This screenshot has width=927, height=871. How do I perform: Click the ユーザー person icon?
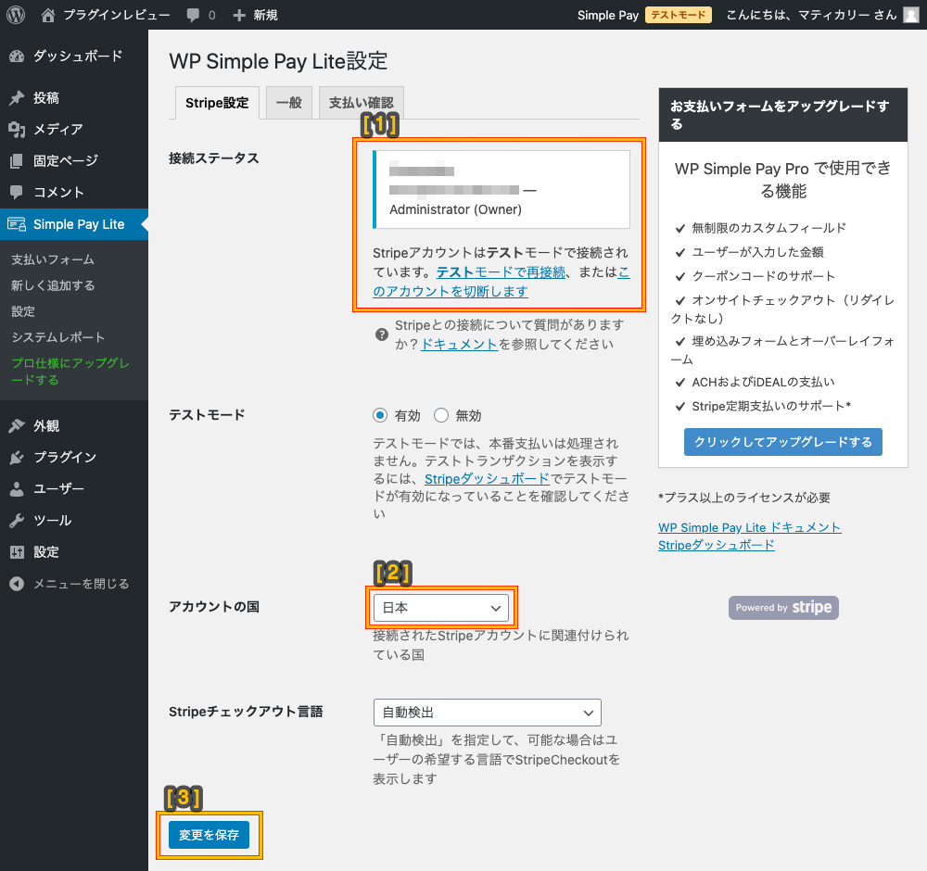click(x=17, y=488)
